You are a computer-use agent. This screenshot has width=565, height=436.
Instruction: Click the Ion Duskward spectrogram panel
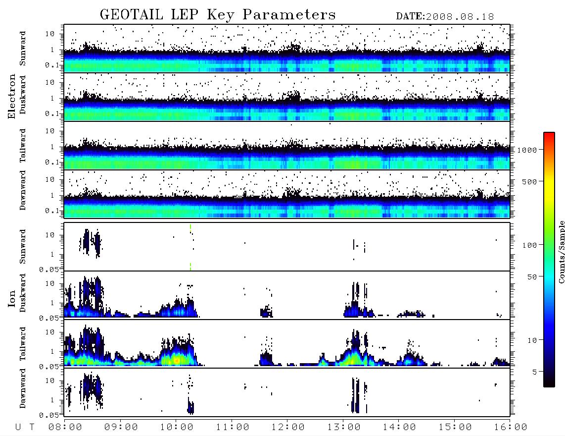click(287, 295)
